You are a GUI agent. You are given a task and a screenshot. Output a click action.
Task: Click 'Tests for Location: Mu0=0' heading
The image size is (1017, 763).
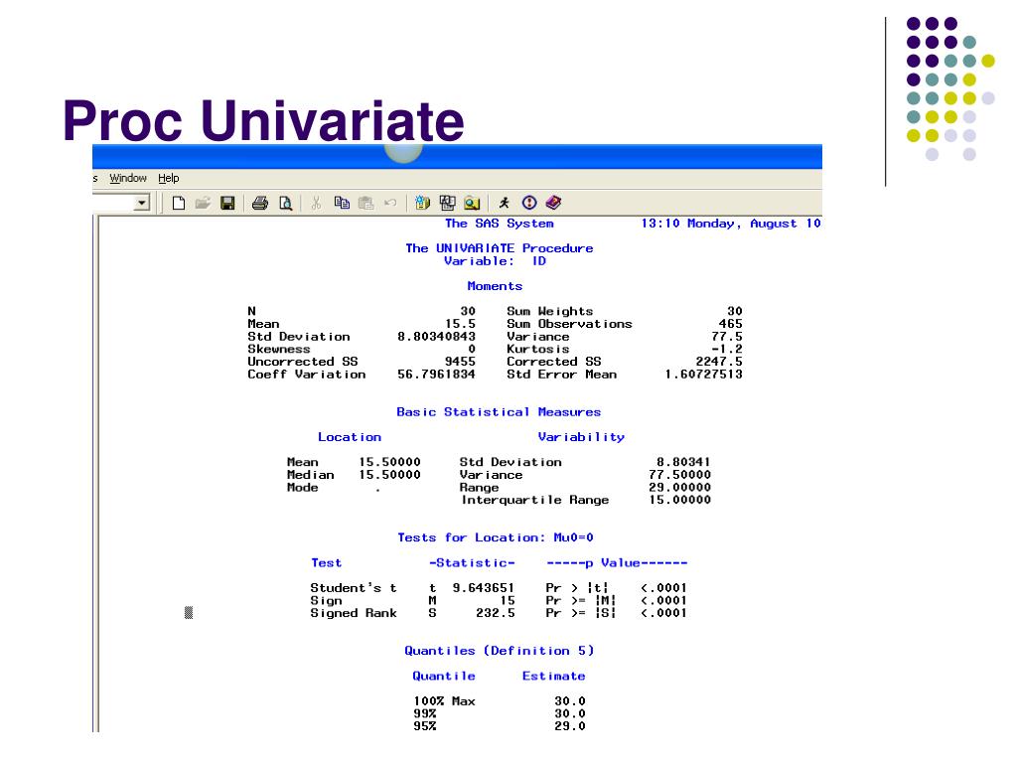496,537
